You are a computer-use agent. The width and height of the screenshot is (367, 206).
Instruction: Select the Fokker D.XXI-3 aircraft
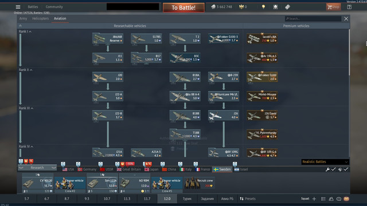224,38
